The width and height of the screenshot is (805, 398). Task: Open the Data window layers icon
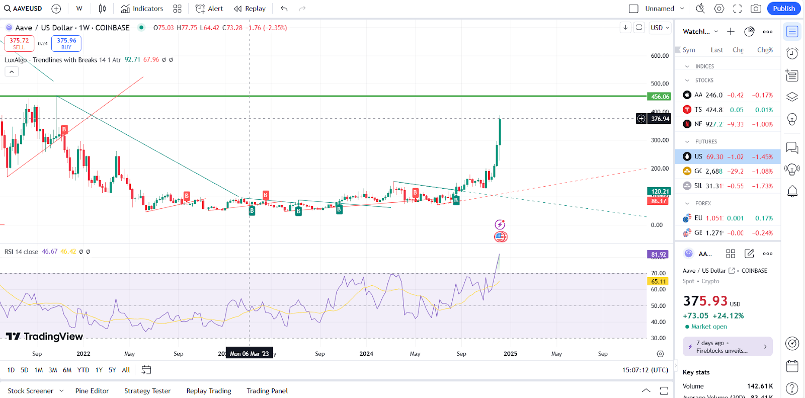[x=792, y=97]
